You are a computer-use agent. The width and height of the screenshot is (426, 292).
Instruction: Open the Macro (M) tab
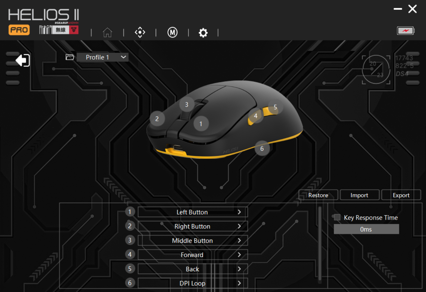pos(172,32)
